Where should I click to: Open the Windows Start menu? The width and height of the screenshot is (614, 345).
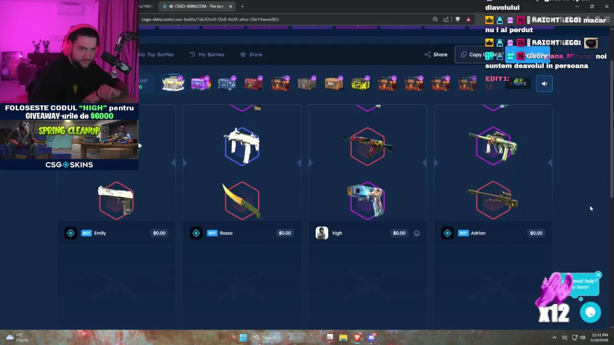coord(243,337)
